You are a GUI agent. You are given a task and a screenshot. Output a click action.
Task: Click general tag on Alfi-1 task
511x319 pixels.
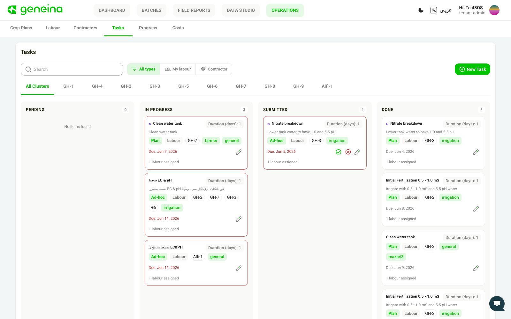pyautogui.click(x=217, y=257)
